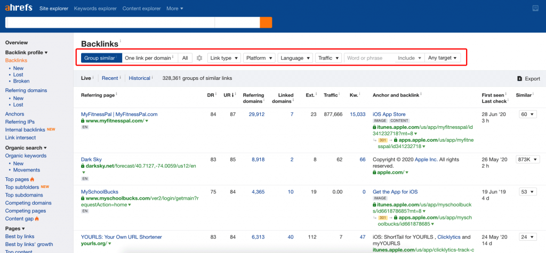Image resolution: width=546 pixels, height=253 pixels.
Task: Click the info icon next to Traffic column
Action: pyautogui.click(x=339, y=94)
